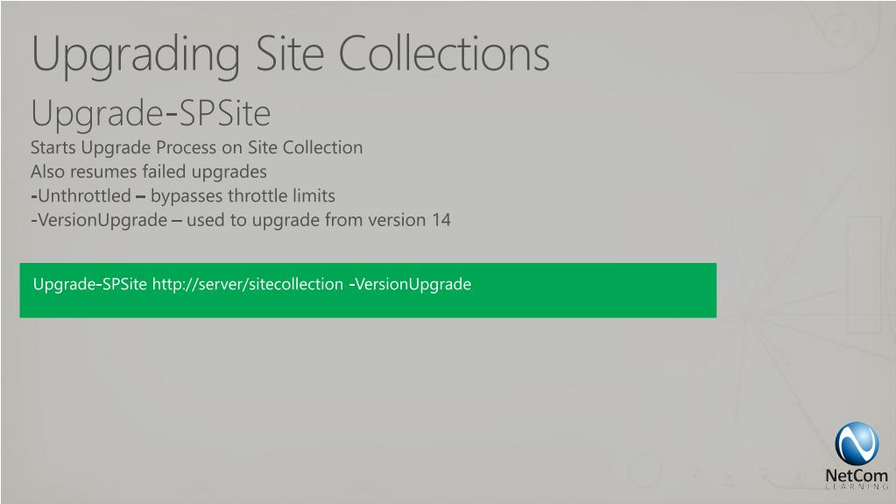Viewport: 896px width, 504px height.
Task: Click the green command example box
Action: coord(368,290)
